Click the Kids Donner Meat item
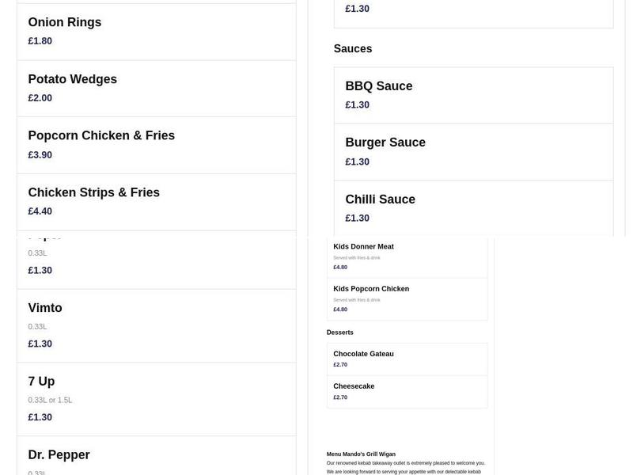The image size is (633, 475). [x=407, y=256]
